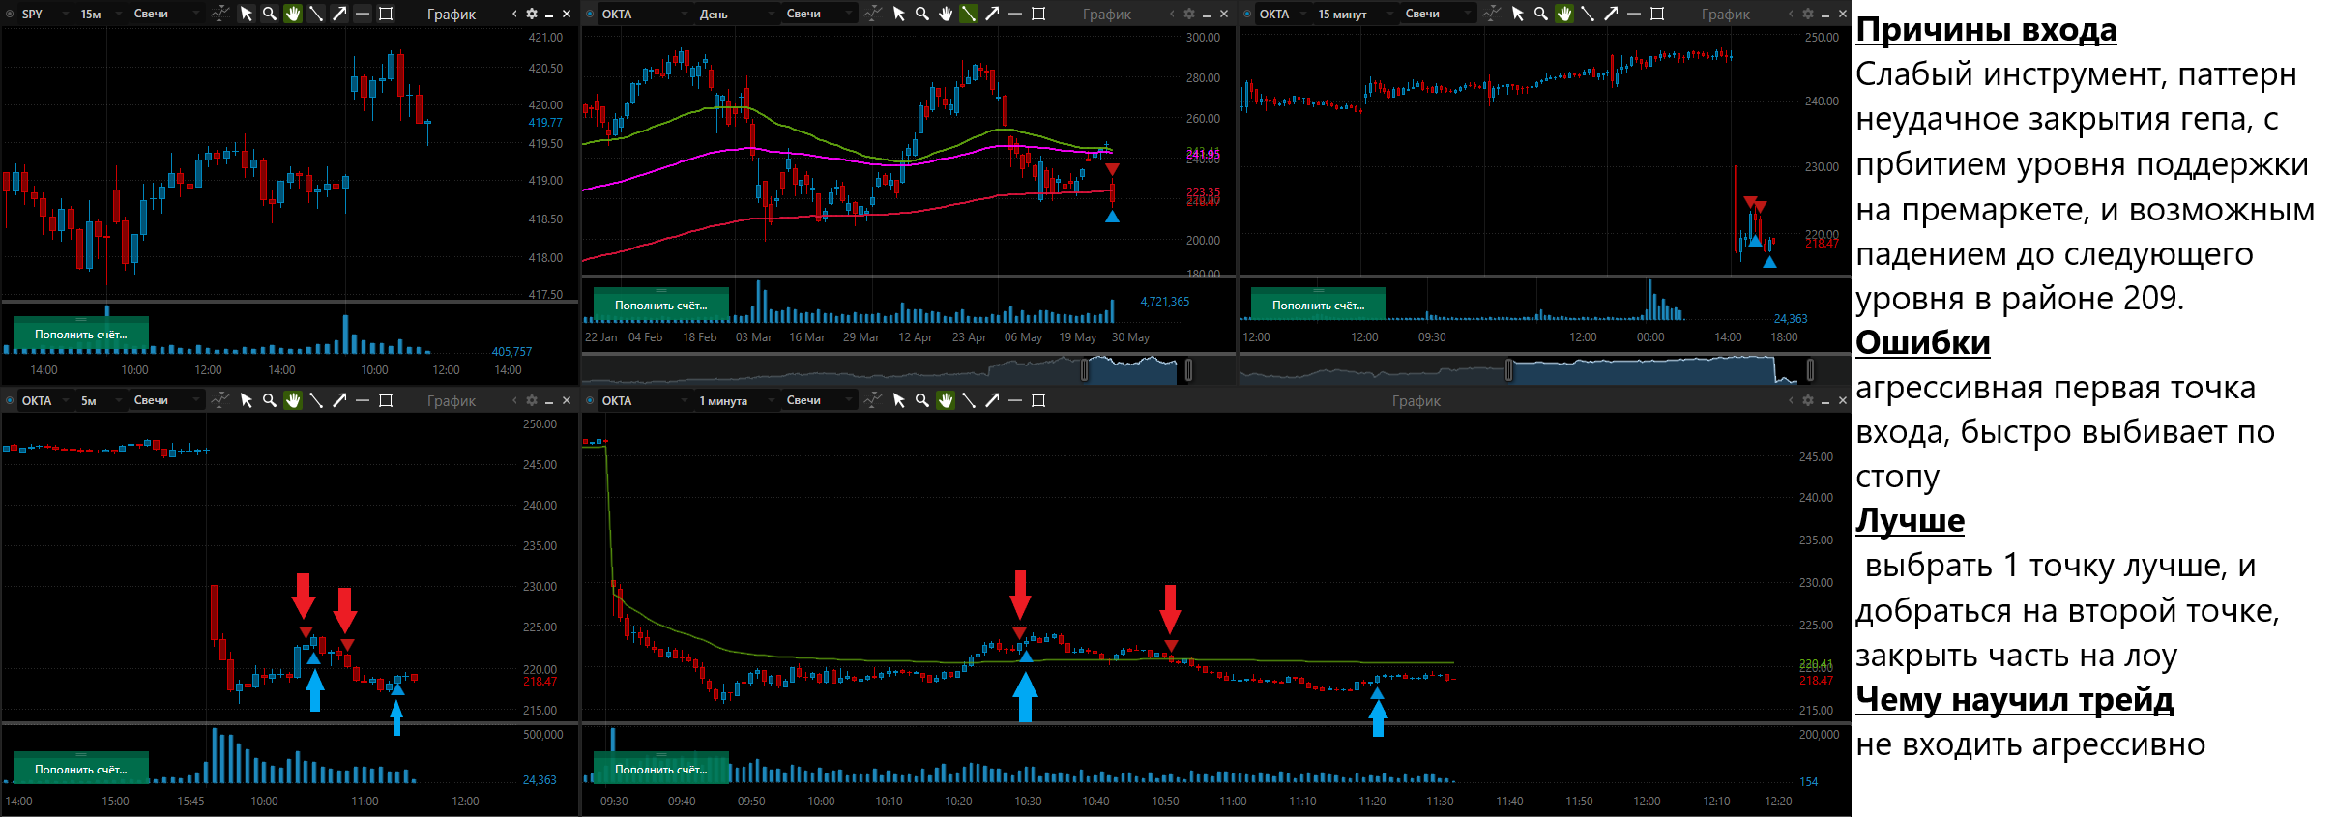
Task: Select horizontal line tool in OKTA 1 минута chart
Action: tap(1015, 400)
